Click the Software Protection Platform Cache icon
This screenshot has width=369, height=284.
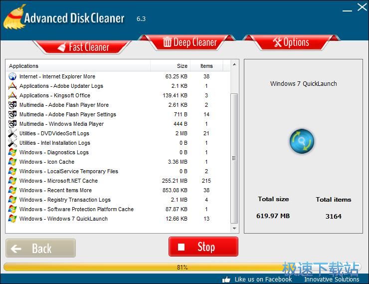tap(12, 209)
